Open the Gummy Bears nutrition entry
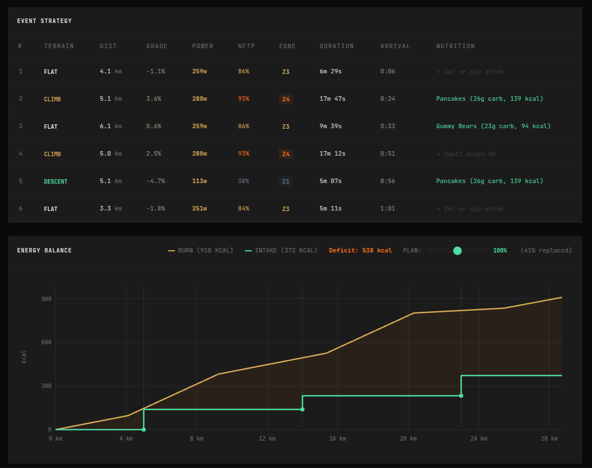Image resolution: width=592 pixels, height=468 pixels. point(493,127)
